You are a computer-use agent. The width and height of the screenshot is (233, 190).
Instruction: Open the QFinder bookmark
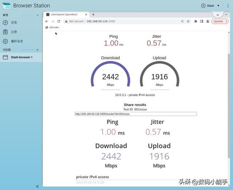(x=52, y=28)
